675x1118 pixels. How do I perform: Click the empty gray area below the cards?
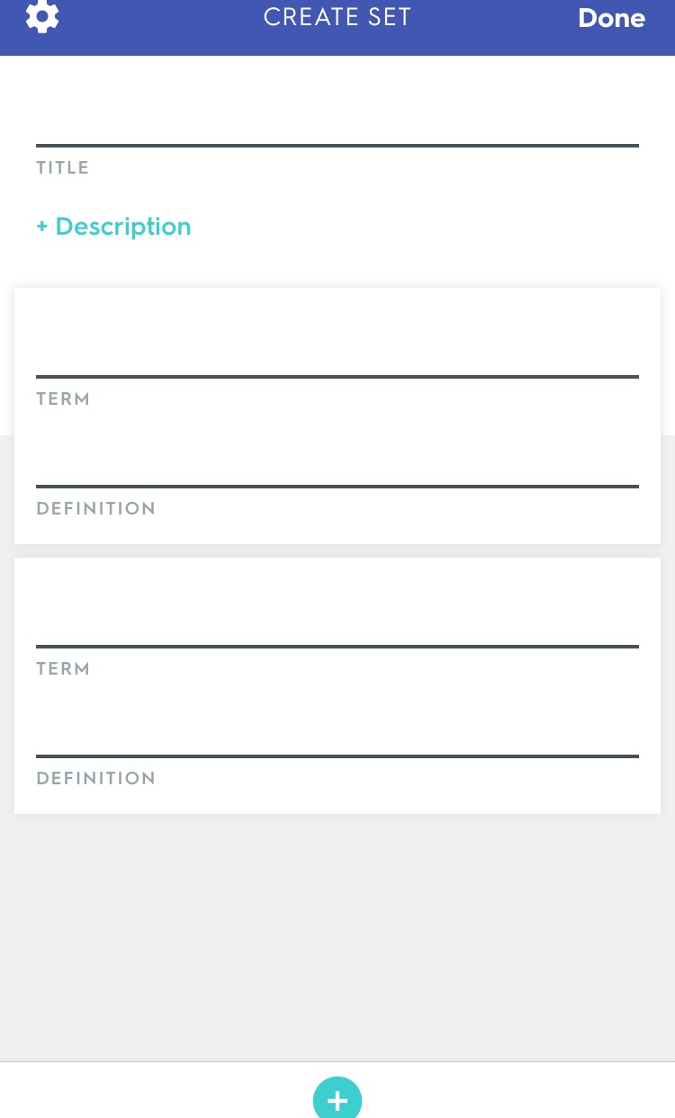point(337,937)
